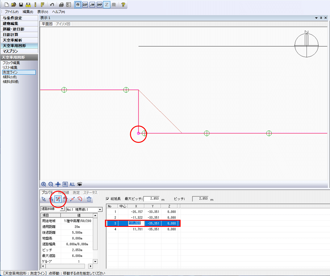
Task: Select row 1 X value -26.157
Action: coord(136,212)
